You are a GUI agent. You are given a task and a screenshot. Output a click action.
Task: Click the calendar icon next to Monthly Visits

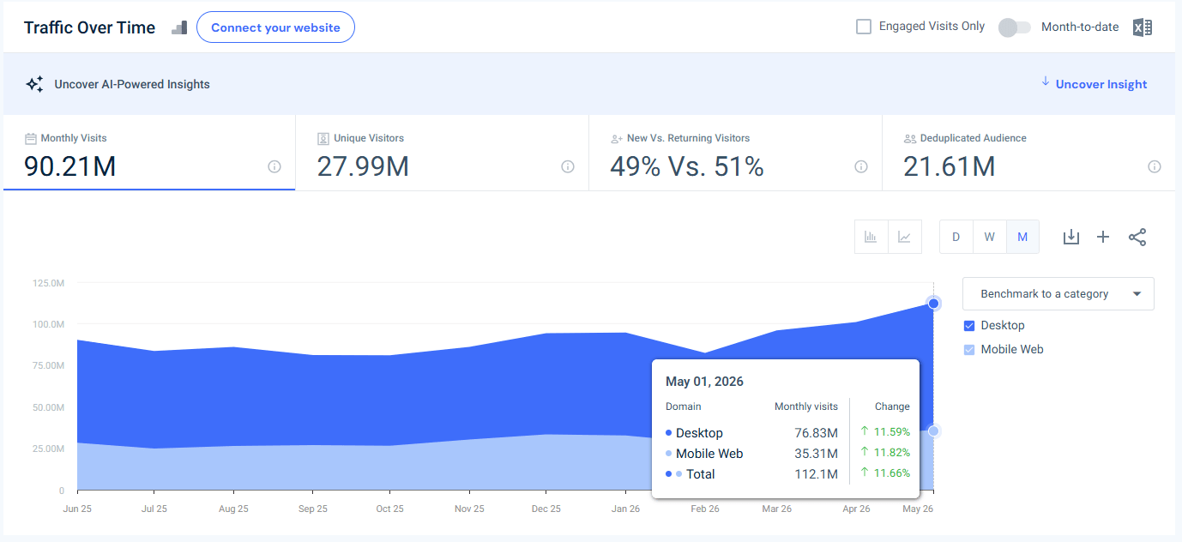click(x=31, y=138)
